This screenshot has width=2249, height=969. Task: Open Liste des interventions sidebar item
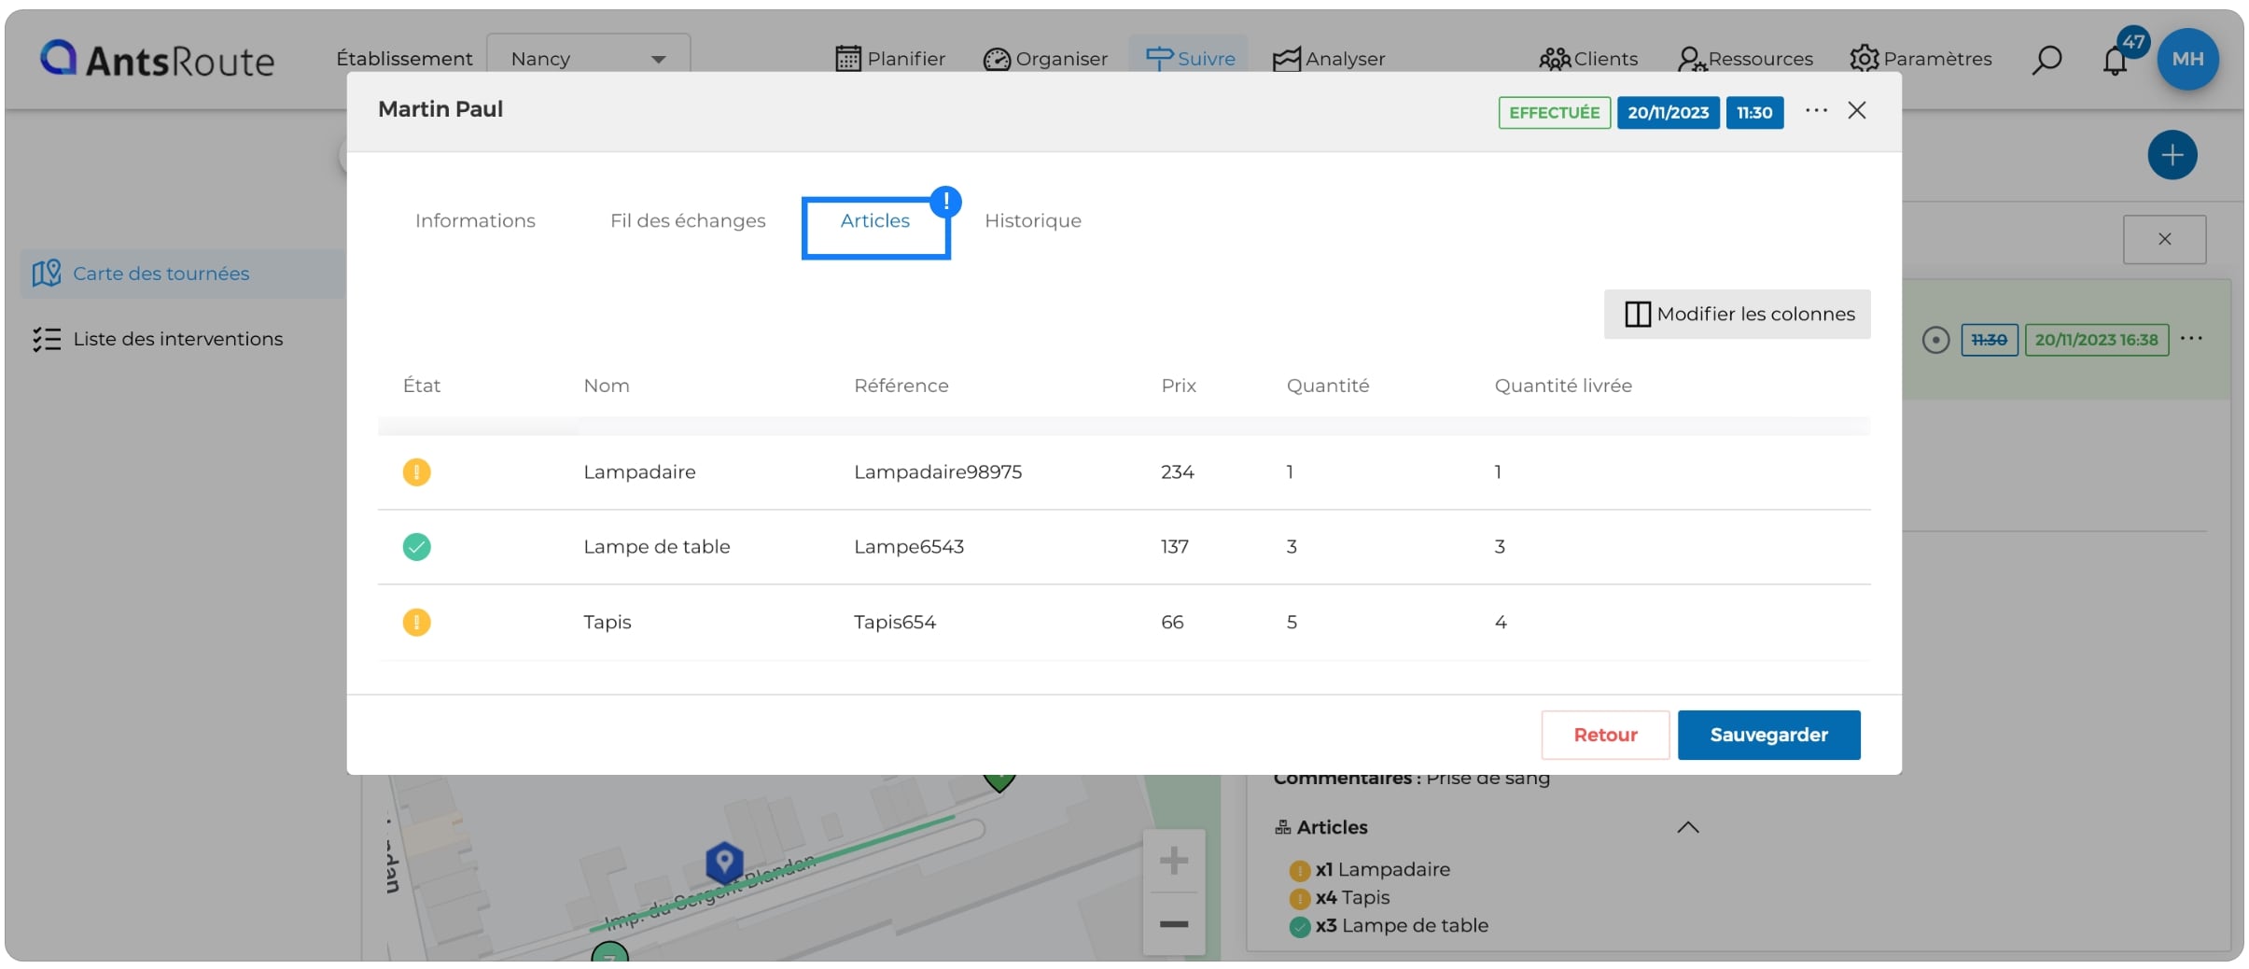click(x=158, y=339)
